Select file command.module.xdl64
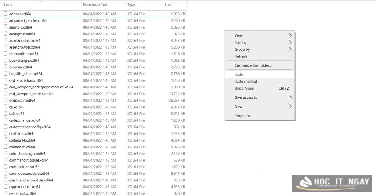Image resolution: width=376 pixels, height=196 pixels. [29, 160]
